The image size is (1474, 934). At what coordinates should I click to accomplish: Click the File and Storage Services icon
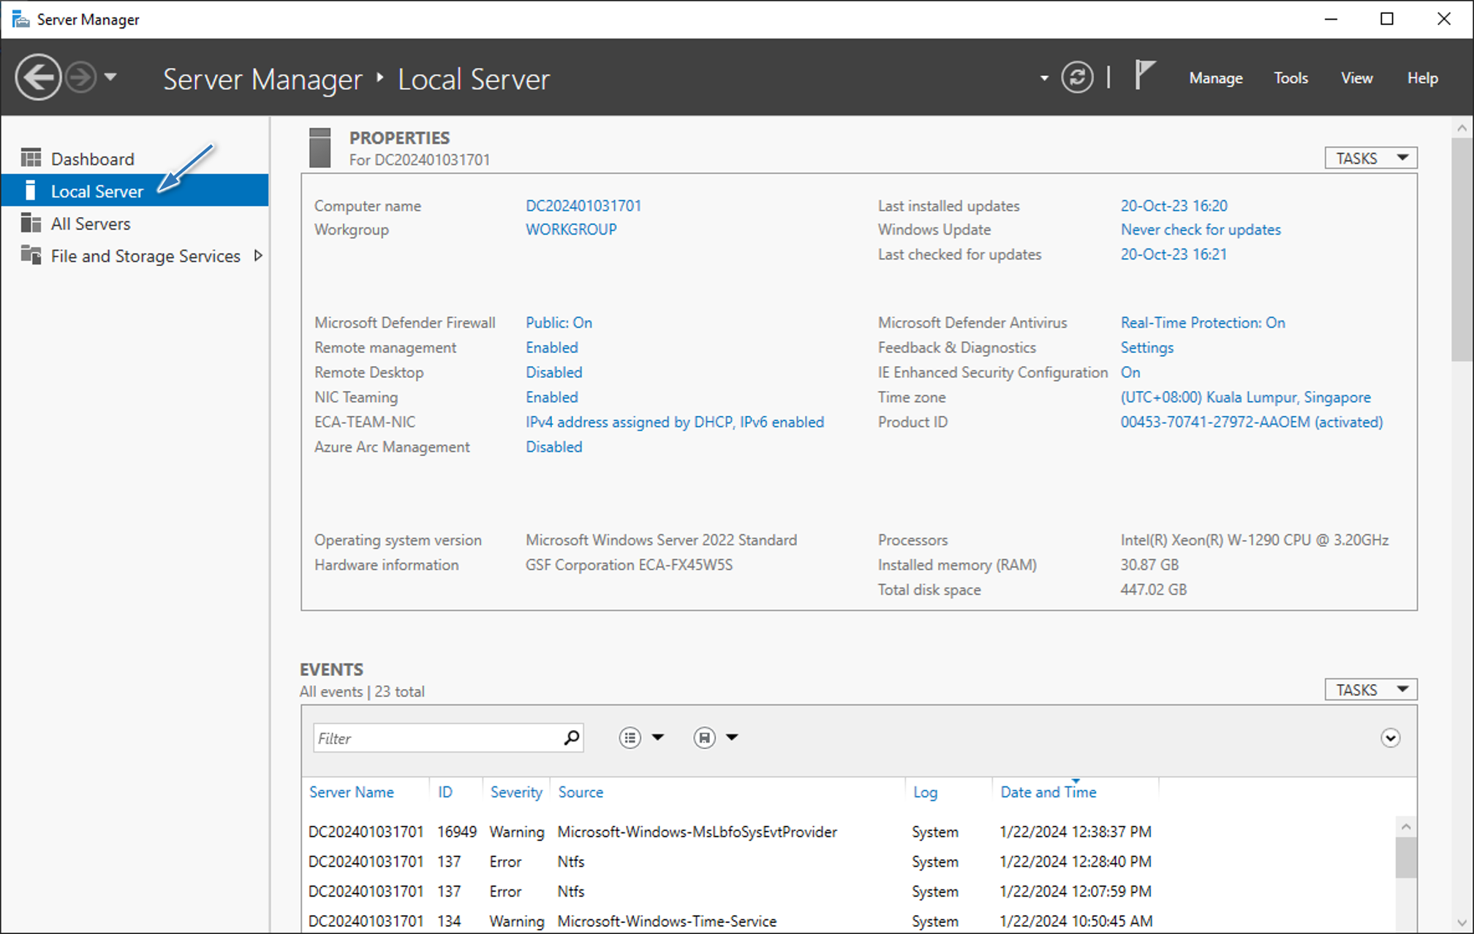31,255
